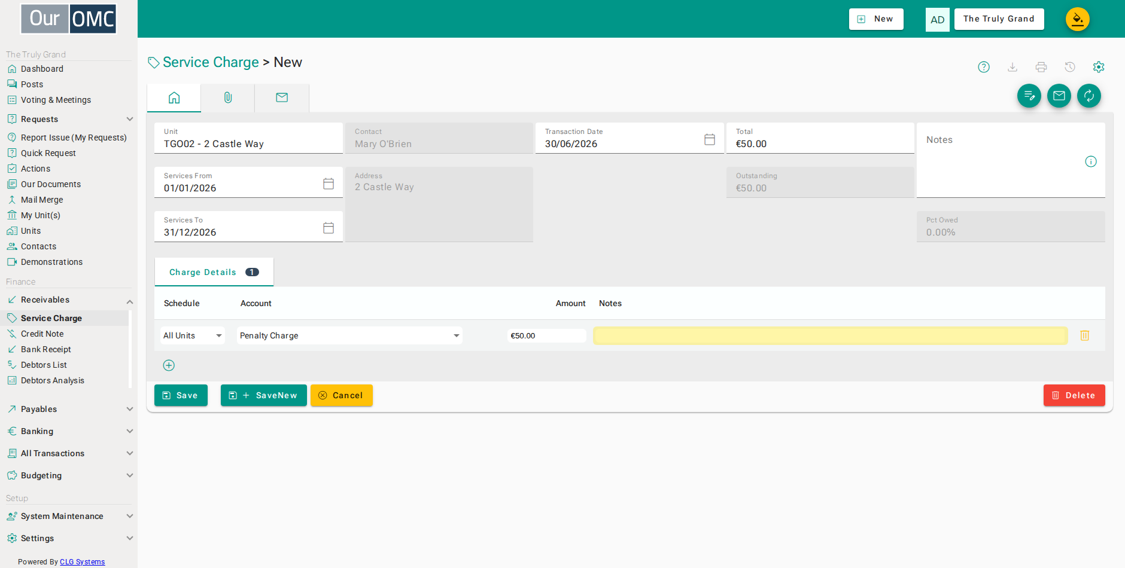Viewport: 1125px width, 568px height.
Task: Select the Charge Details tab
Action: point(214,272)
